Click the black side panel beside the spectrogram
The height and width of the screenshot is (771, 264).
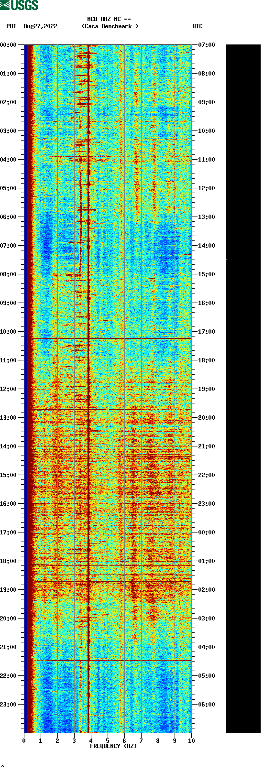point(243,389)
